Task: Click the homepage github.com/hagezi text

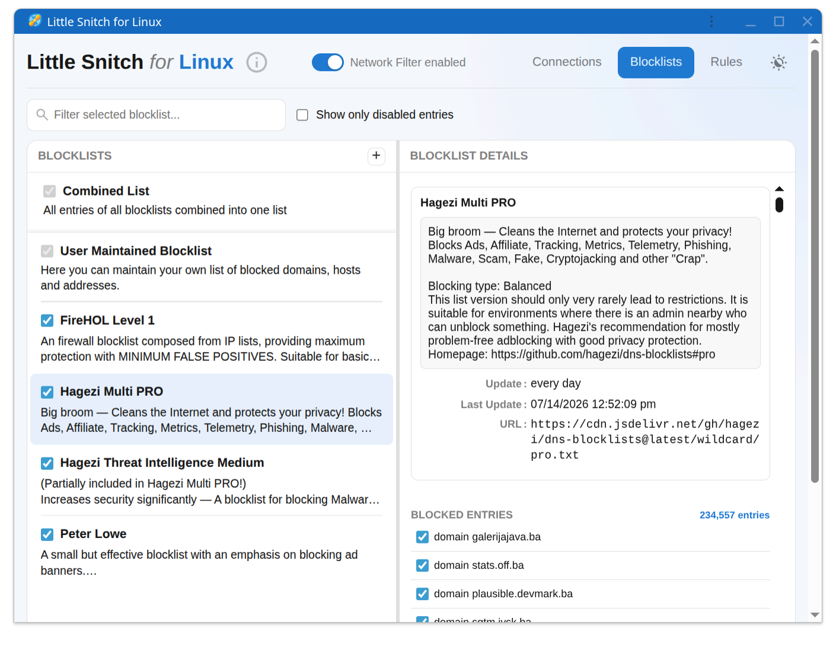Action: pos(603,354)
